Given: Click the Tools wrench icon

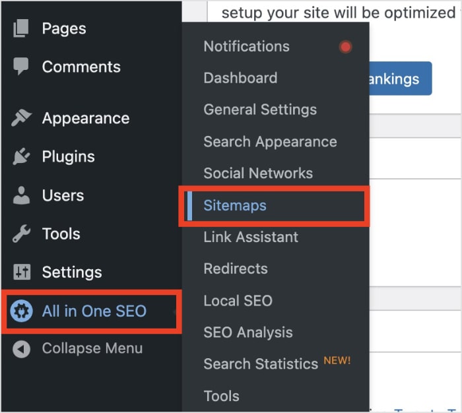Looking at the screenshot, I should [x=21, y=234].
